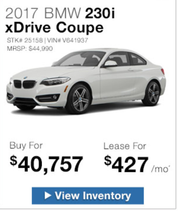The width and height of the screenshot is (178, 211).
Task: Click the xDrive Coupe heading text
Action: point(54,28)
